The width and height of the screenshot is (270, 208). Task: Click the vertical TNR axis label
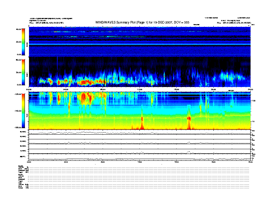pos(27,116)
